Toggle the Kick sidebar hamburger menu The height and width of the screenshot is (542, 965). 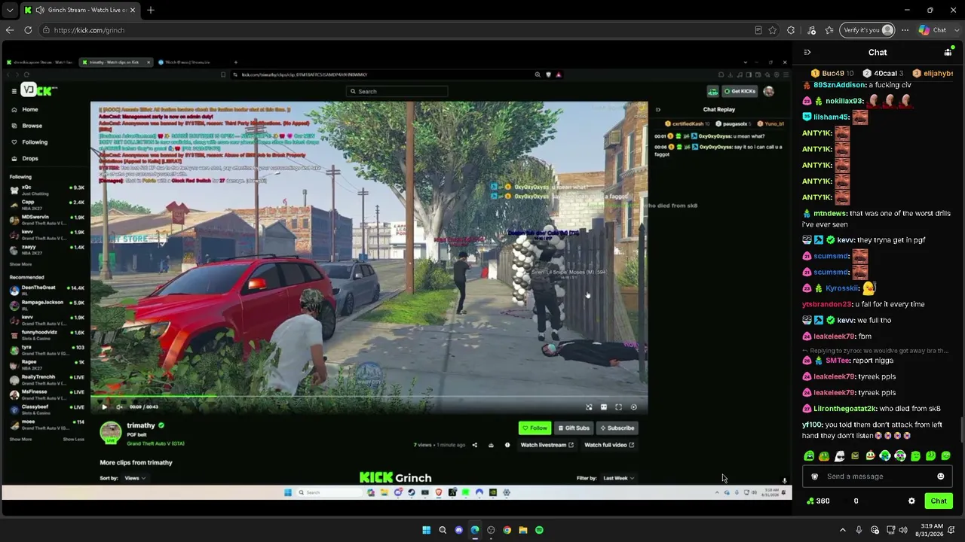pyautogui.click(x=14, y=91)
